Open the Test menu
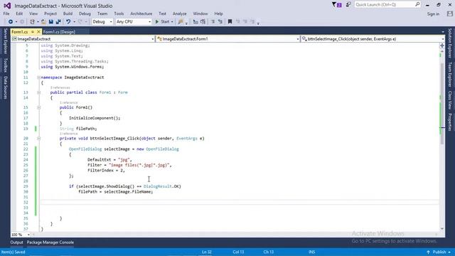Viewport: 455px width, 256px height. click(x=163, y=14)
